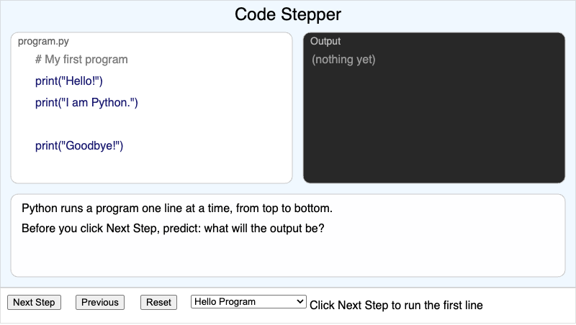This screenshot has width=576, height=325.
Task: Click the program.py file label
Action: coord(43,42)
